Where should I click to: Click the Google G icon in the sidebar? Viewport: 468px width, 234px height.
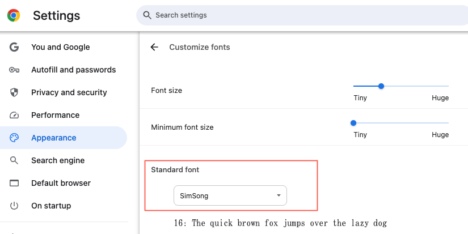coord(14,47)
